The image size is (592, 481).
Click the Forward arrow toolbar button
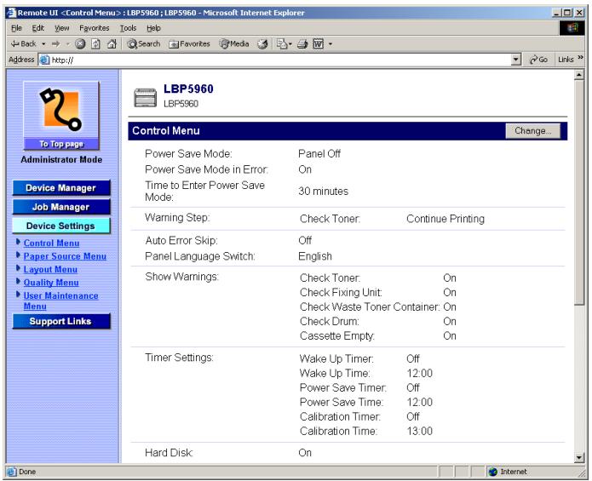click(x=56, y=43)
